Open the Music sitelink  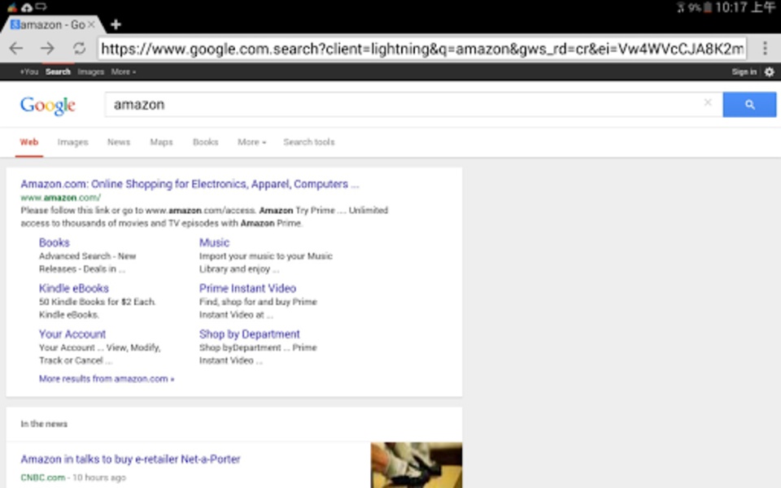[x=214, y=242]
